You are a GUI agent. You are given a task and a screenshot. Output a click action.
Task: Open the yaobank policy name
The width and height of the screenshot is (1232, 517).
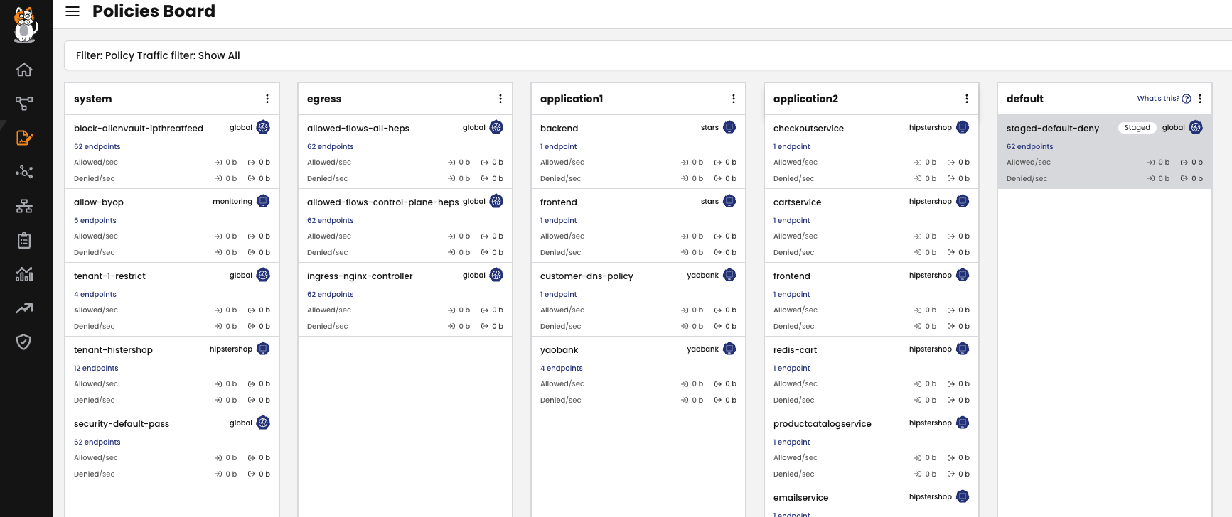[x=559, y=350]
